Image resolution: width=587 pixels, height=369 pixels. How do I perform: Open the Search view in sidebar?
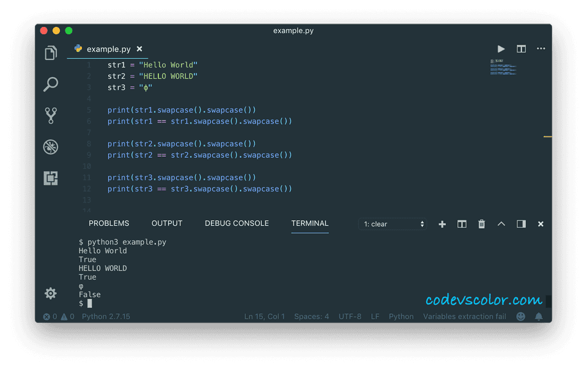click(51, 84)
